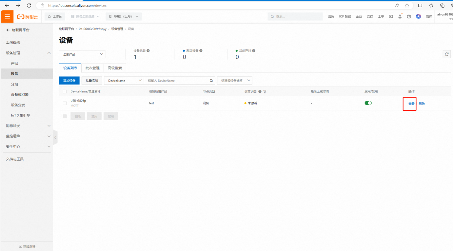
Task: Check the USR-G805p device checkbox
Action: pos(65,103)
